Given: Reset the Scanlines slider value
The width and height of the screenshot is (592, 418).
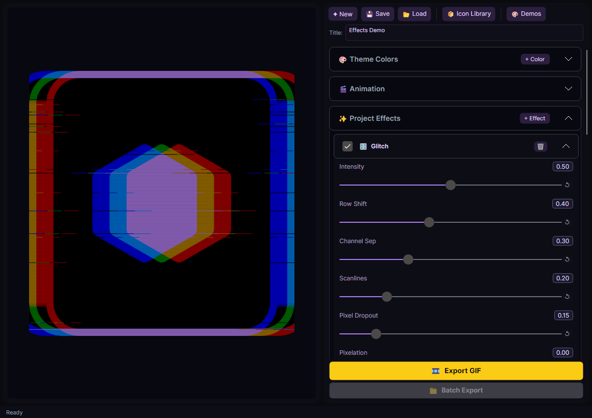Looking at the screenshot, I should pyautogui.click(x=567, y=297).
